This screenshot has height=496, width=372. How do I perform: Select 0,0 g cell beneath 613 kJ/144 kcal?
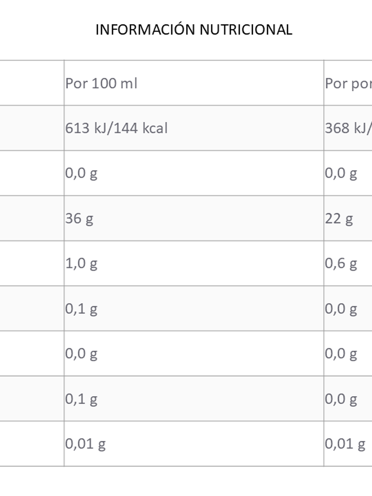click(81, 173)
